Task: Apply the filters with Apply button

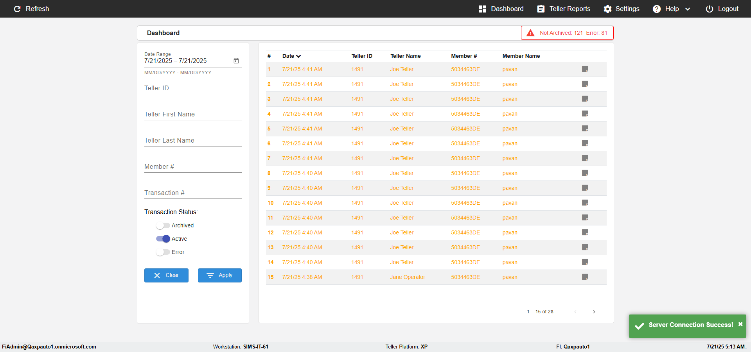Action: pos(219,275)
